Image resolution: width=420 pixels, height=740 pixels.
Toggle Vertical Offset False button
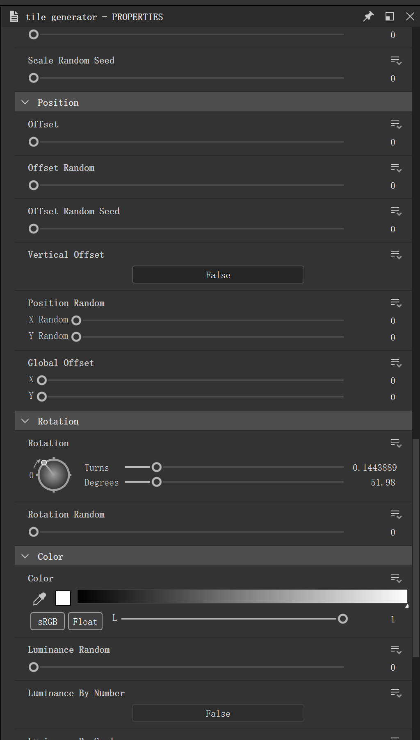click(218, 275)
